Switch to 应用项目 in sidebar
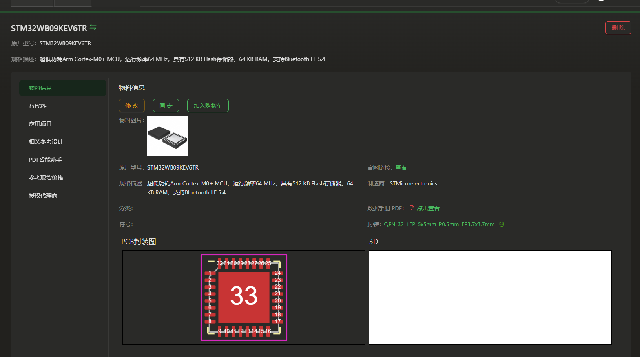The image size is (640, 357). [40, 124]
